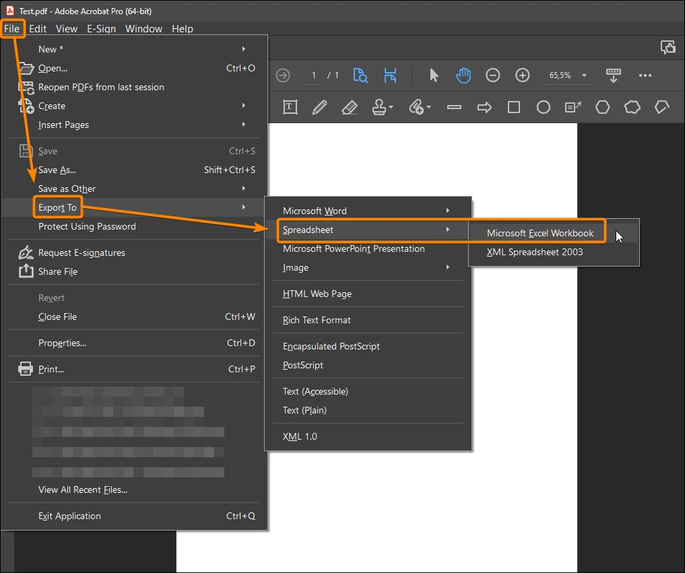The width and height of the screenshot is (685, 573).
Task: Open the View menu
Action: [67, 29]
